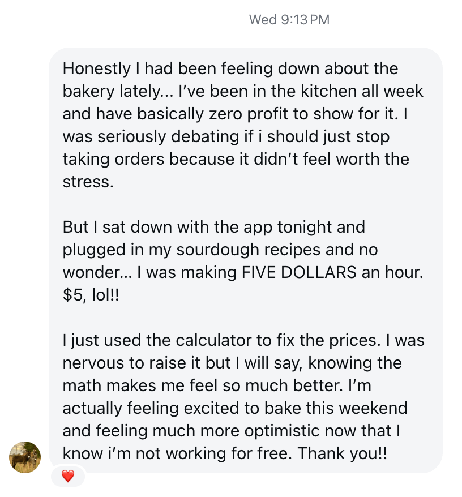Open the sender's profile picture avatar

(x=25, y=457)
